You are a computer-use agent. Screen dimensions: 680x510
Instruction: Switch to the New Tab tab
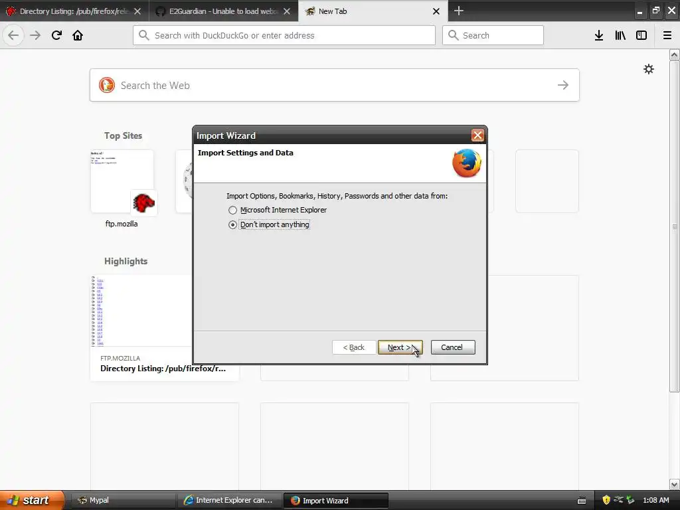(x=373, y=11)
